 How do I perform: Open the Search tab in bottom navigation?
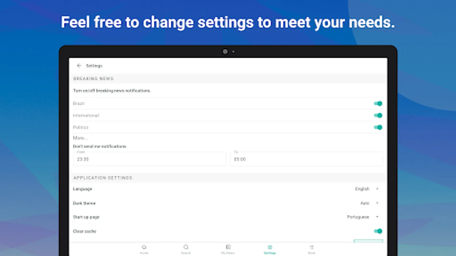(x=186, y=249)
